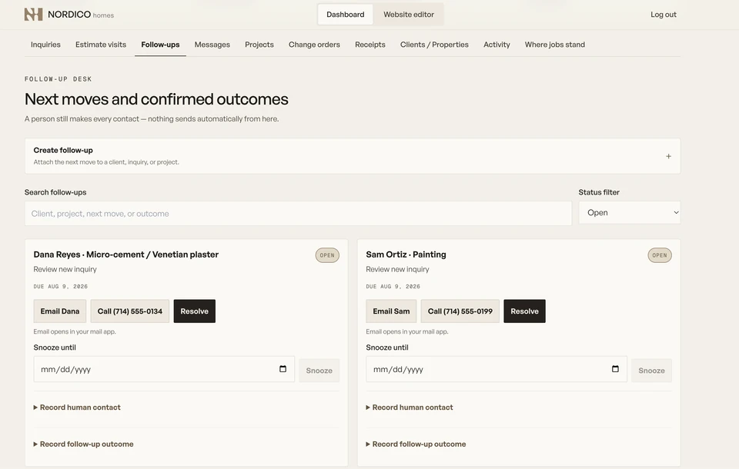The height and width of the screenshot is (469, 739).
Task: Expand Create follow-up with plus icon
Action: pyautogui.click(x=668, y=156)
